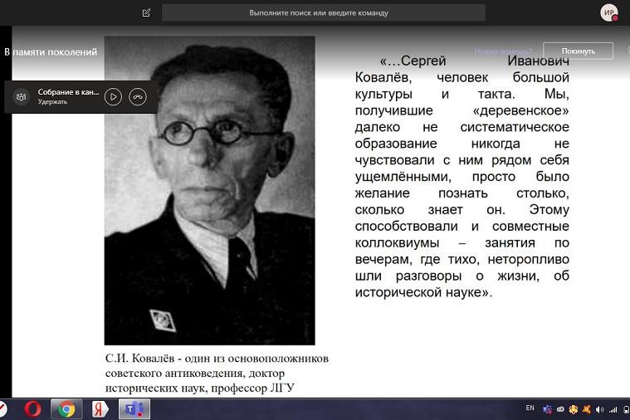
Task: Switch to Microsoft Teams taskbar icon
Action: coord(132,409)
